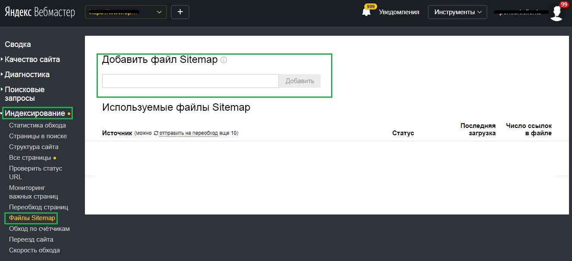Click the notifications bell icon
Screen dimensions: 572x261
point(367,12)
